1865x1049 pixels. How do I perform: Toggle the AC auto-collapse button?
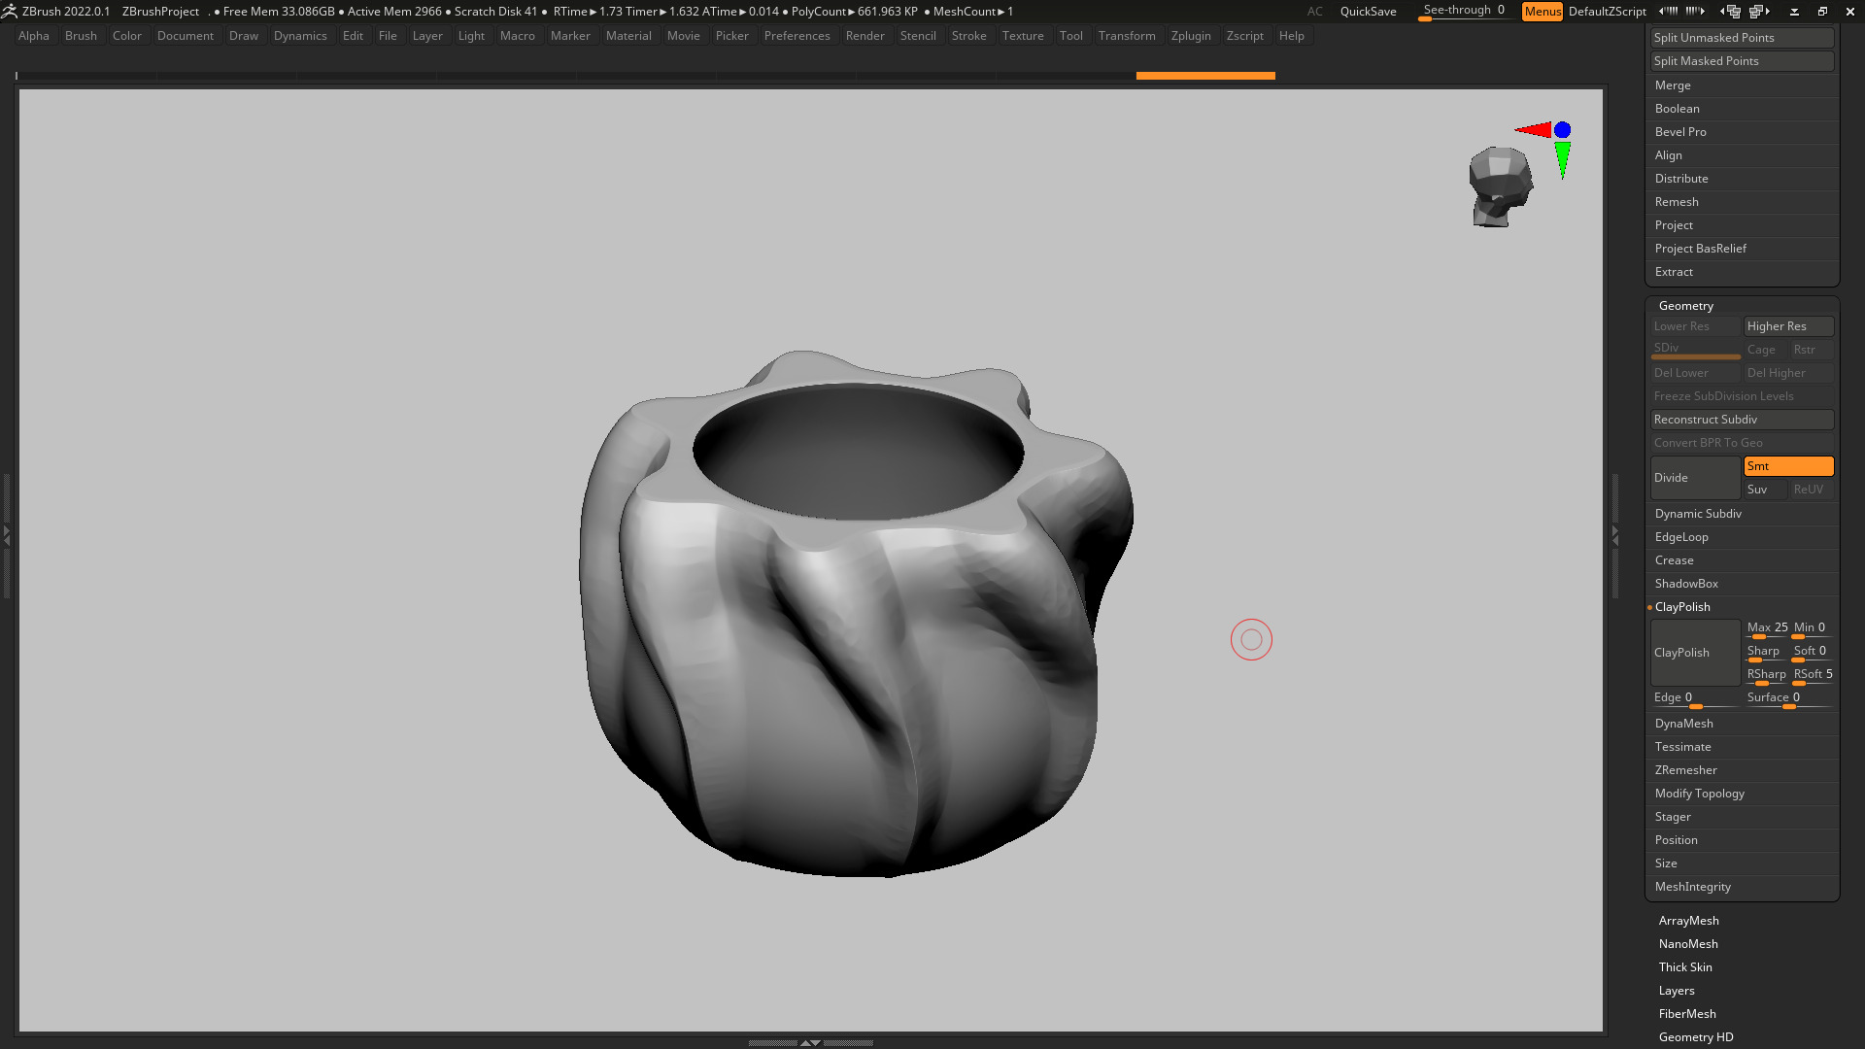click(x=1314, y=12)
